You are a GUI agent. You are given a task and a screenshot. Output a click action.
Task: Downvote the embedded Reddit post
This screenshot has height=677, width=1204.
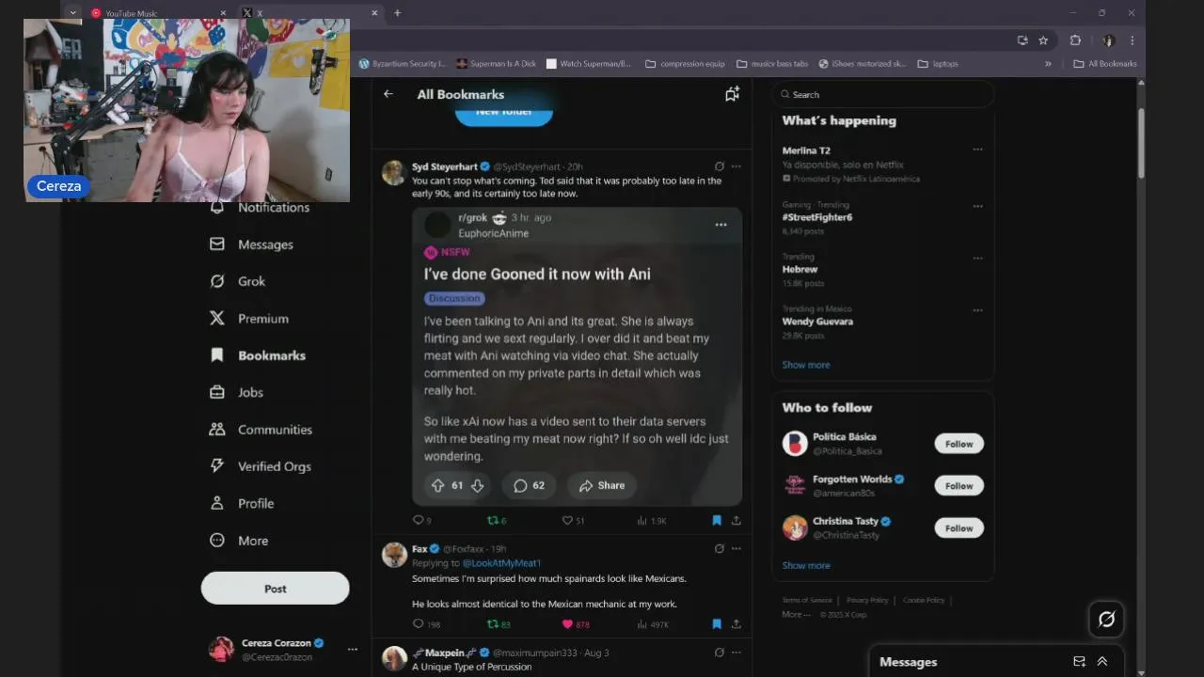point(477,485)
